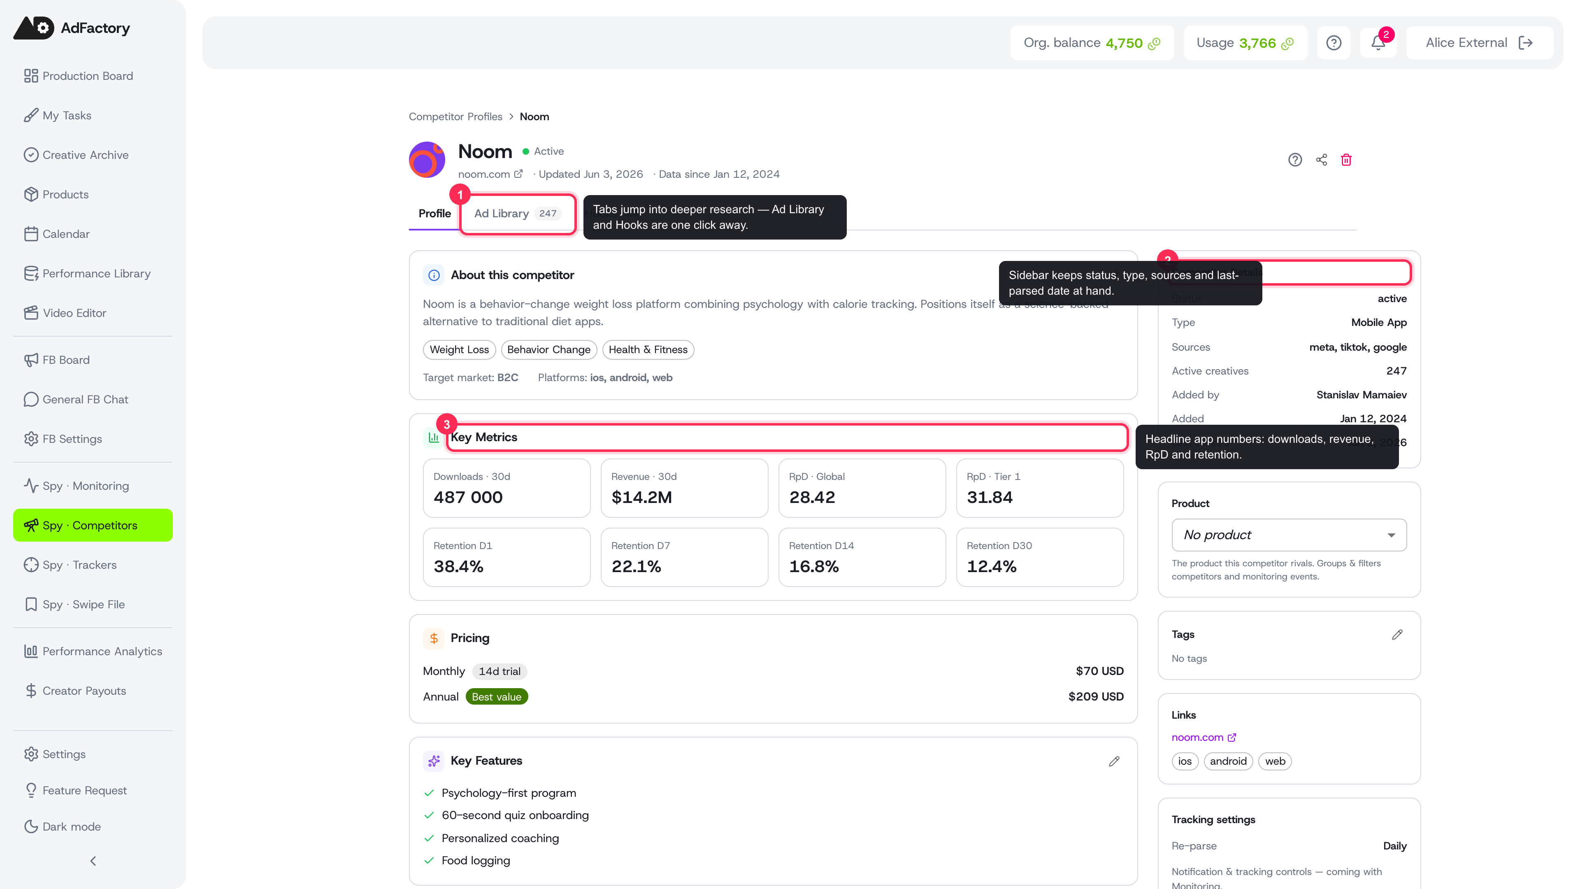1580x889 pixels.
Task: Edit Tags pencil icon
Action: [x=1397, y=635]
